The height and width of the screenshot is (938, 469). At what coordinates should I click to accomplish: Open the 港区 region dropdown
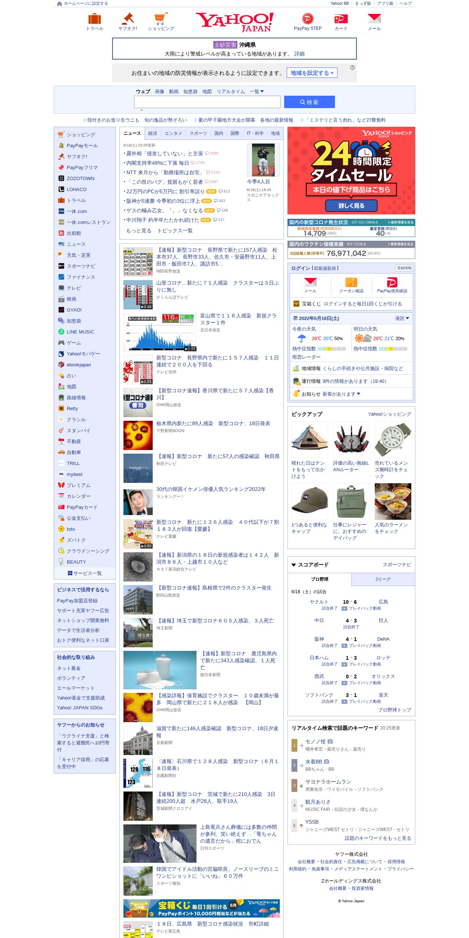pos(402,318)
